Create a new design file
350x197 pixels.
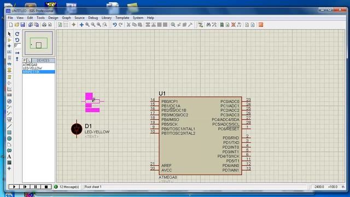(11, 25)
